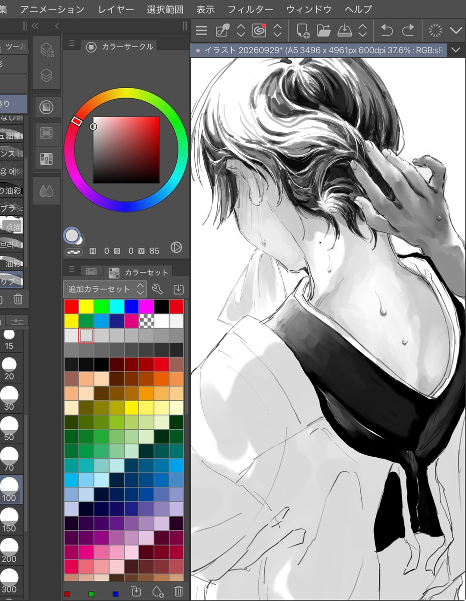Open the フィルター menu
Screen dimensions: 466x601
coord(250,9)
